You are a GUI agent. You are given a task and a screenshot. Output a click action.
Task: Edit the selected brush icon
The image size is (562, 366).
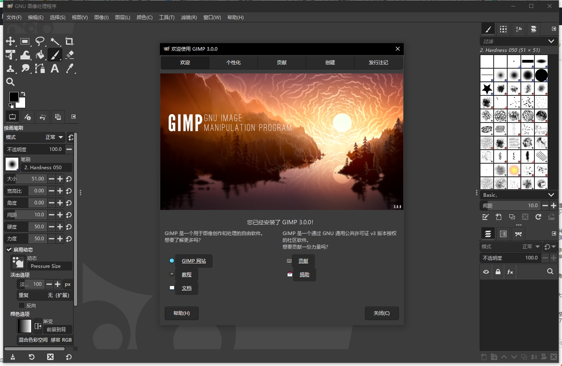coord(485,217)
